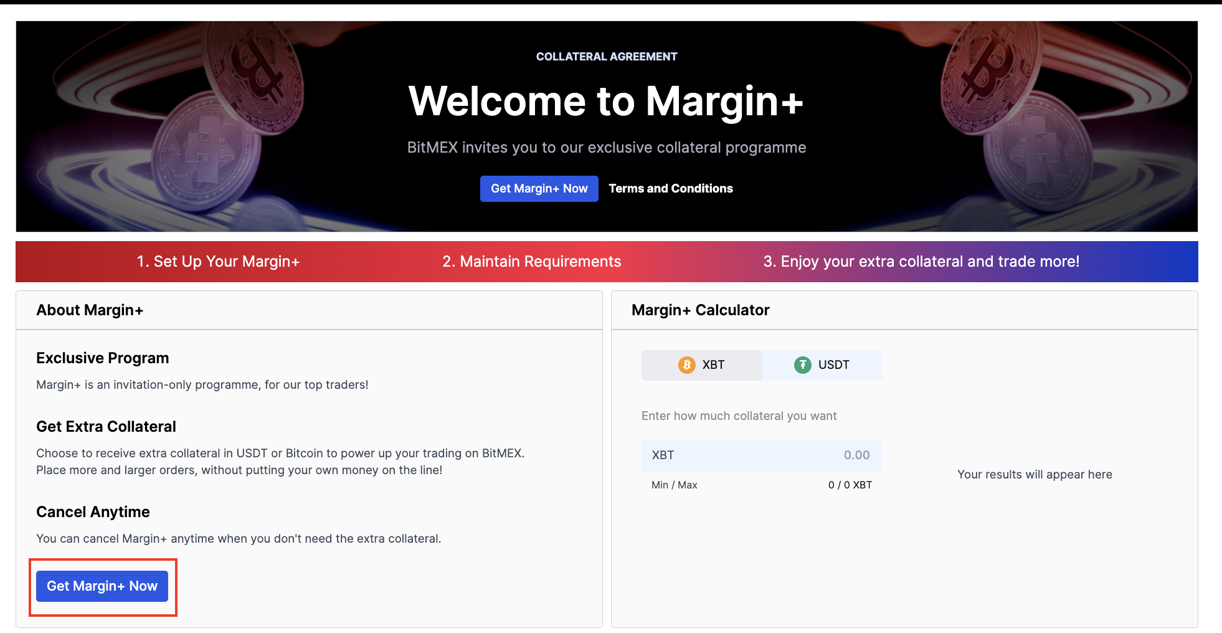
Task: Click the 0 / 0 XBT limit value
Action: click(850, 485)
